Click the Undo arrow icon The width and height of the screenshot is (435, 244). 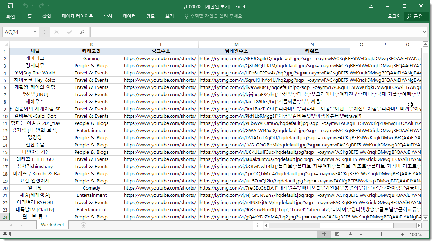tap(25, 6)
